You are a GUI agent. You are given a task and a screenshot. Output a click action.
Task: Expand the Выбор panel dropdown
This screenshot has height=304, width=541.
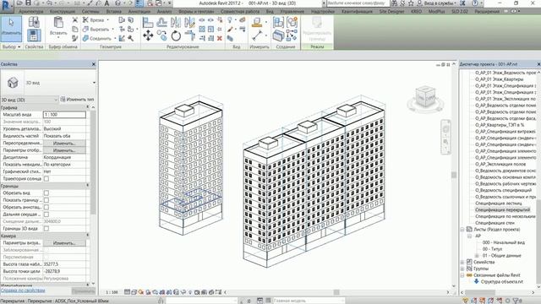point(11,47)
